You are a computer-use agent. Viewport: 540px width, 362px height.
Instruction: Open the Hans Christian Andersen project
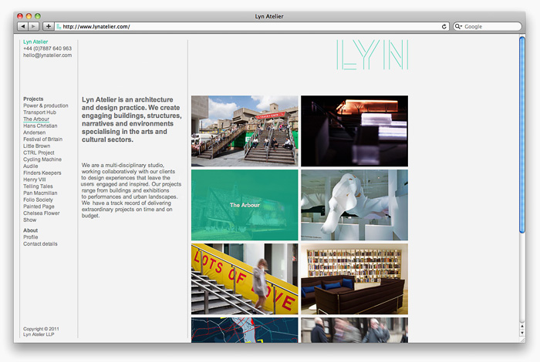[x=40, y=129]
